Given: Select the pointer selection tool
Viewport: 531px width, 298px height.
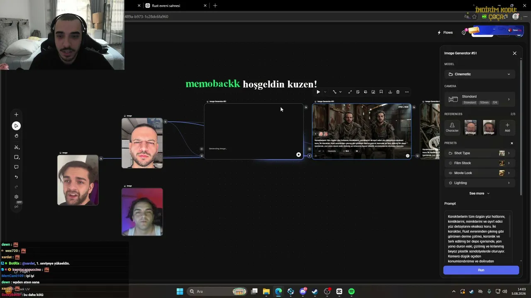Looking at the screenshot, I should pos(16,126).
